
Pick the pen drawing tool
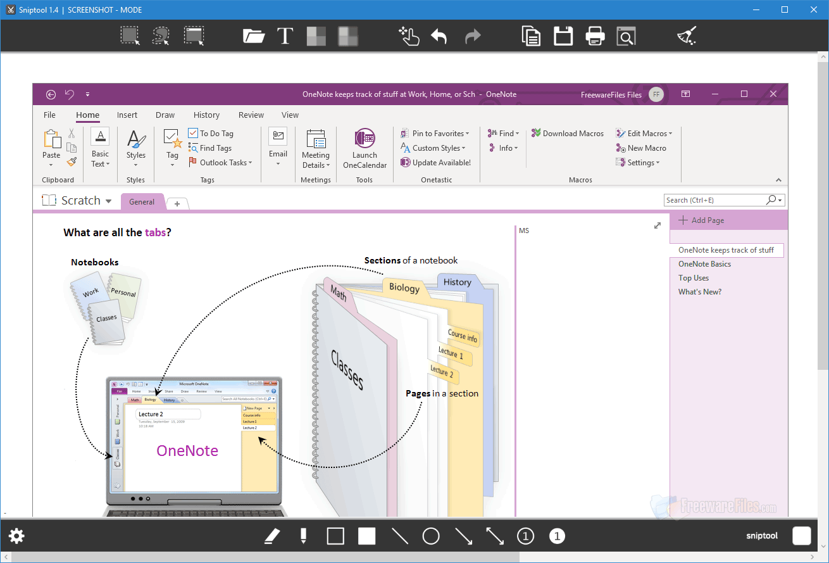[272, 535]
